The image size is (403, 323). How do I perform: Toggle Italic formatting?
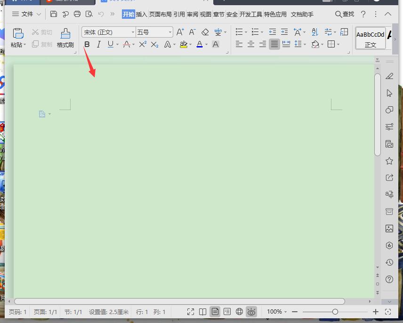point(98,44)
